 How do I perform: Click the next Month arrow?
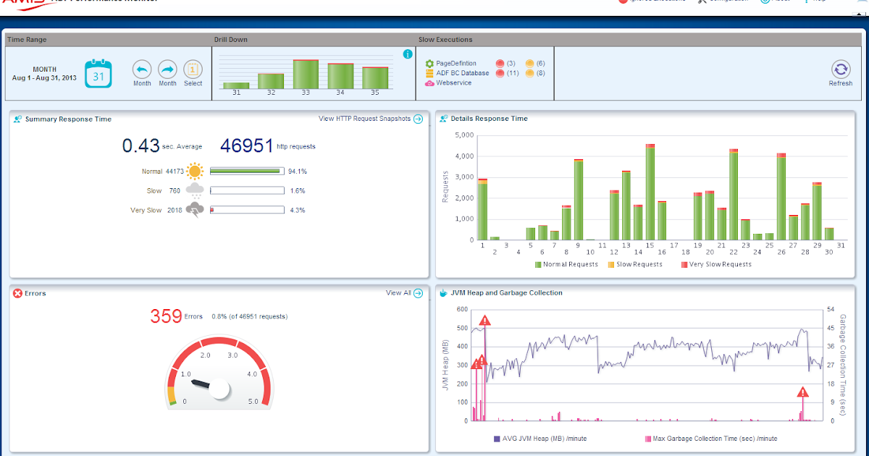click(167, 70)
